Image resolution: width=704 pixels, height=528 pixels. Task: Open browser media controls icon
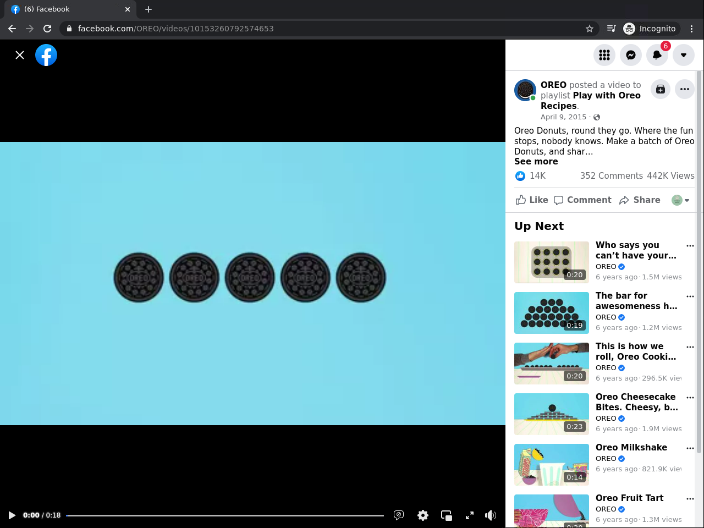[611, 29]
